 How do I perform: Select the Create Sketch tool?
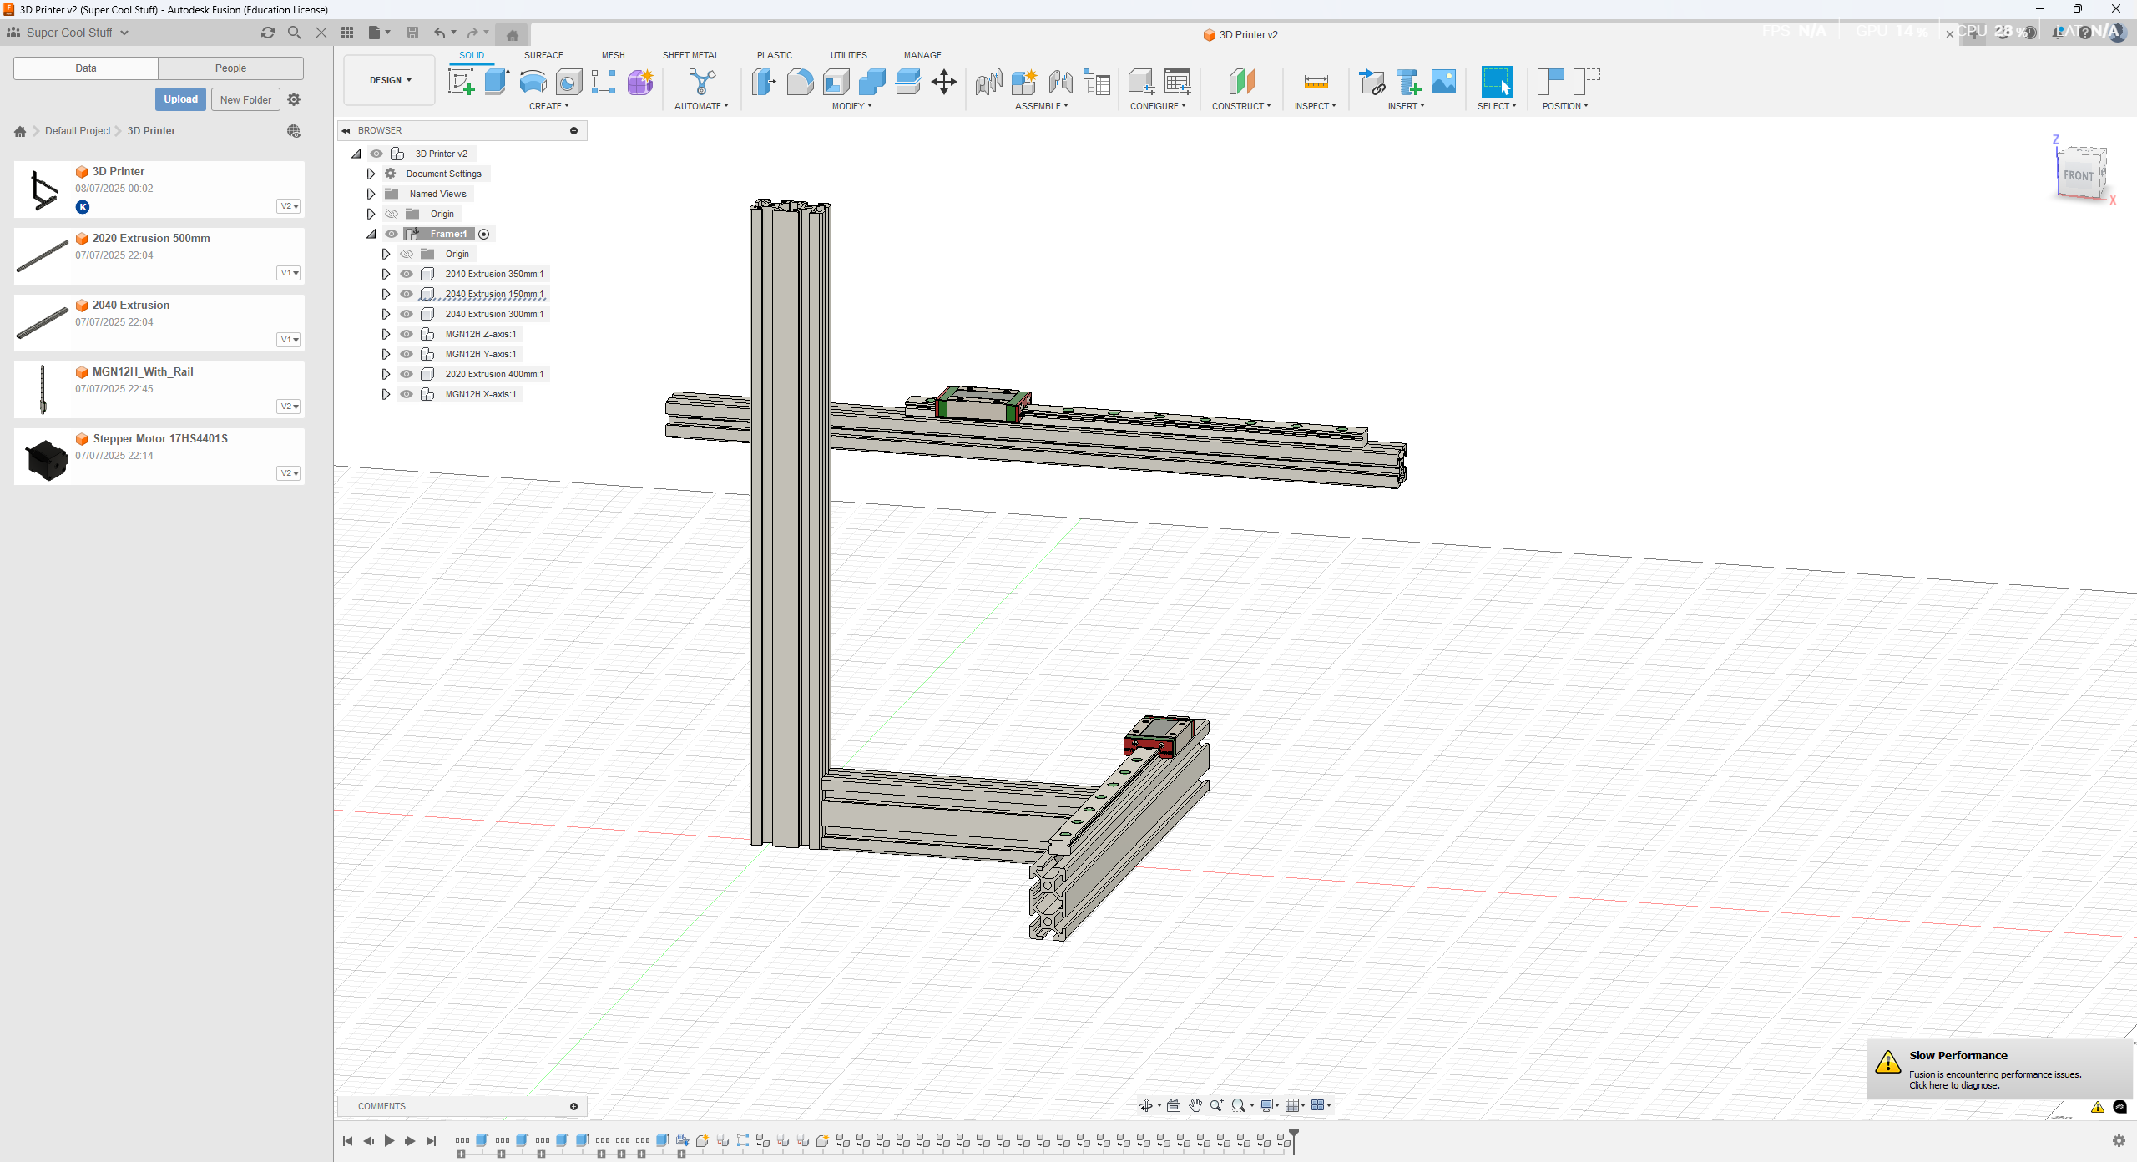click(x=461, y=82)
